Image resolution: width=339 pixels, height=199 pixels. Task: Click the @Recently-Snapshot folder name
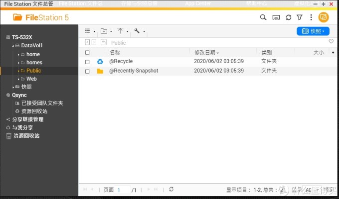click(x=134, y=71)
